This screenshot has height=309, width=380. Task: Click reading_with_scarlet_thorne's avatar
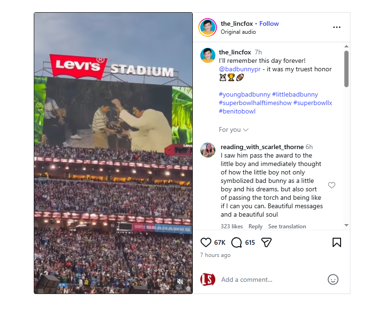208,150
